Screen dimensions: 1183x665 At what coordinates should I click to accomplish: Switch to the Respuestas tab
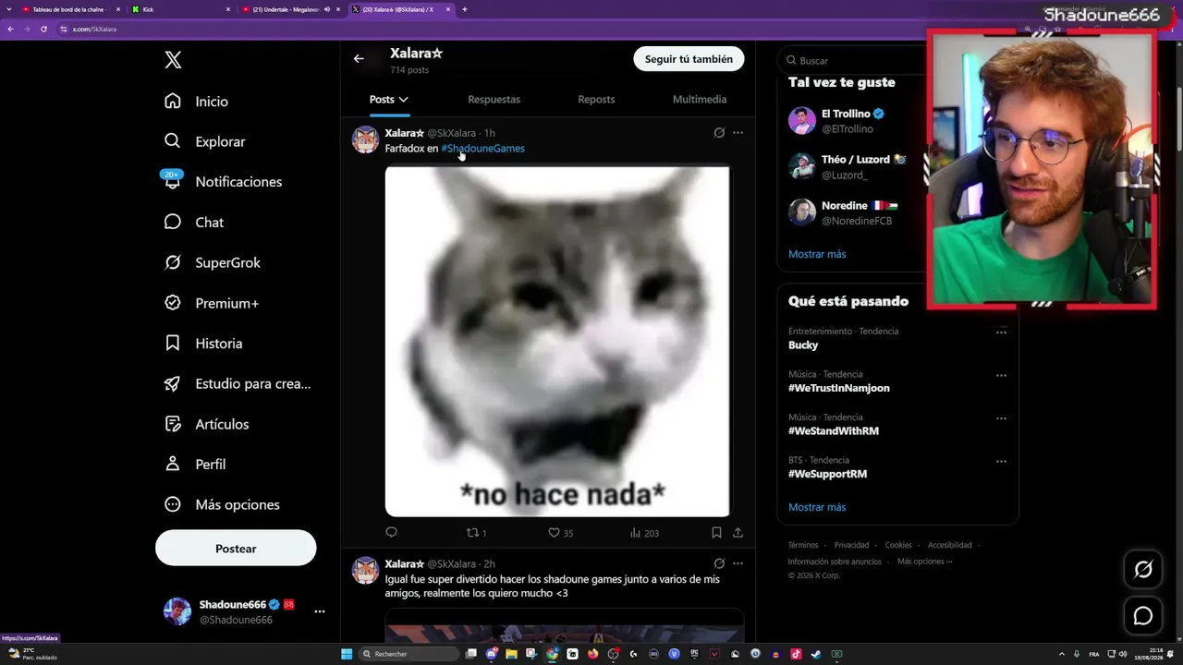[494, 100]
